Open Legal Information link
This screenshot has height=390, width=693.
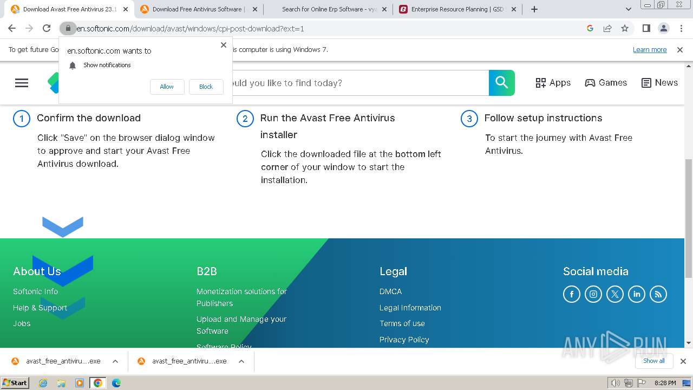[x=410, y=308]
